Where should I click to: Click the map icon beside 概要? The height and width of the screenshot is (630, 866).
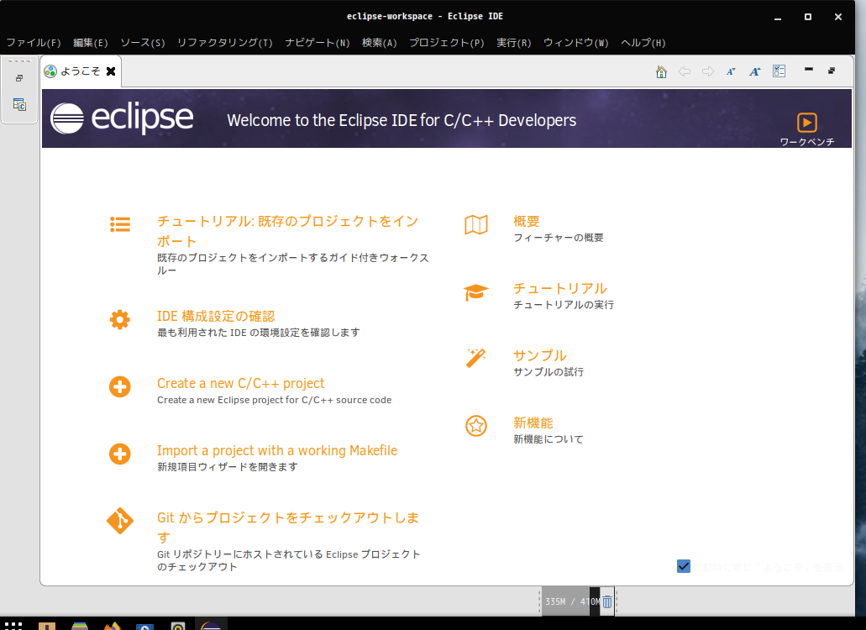[x=476, y=225]
